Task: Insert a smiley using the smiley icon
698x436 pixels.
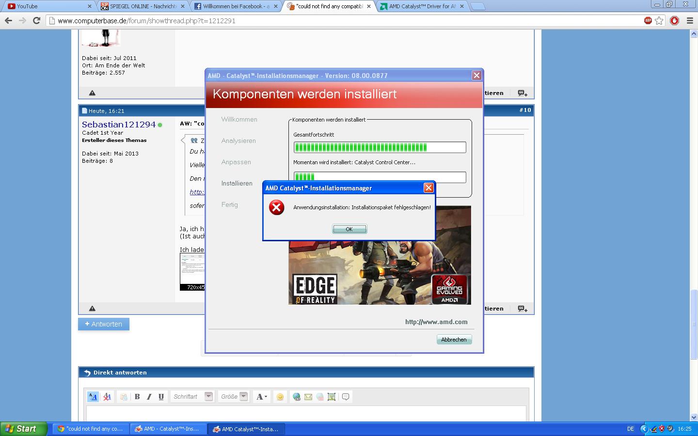Action: pos(280,396)
